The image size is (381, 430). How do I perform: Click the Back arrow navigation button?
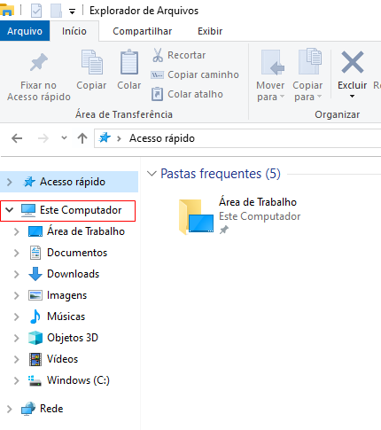[x=17, y=138]
